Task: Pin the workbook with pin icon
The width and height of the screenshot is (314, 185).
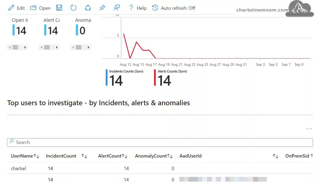Action: click(102, 8)
